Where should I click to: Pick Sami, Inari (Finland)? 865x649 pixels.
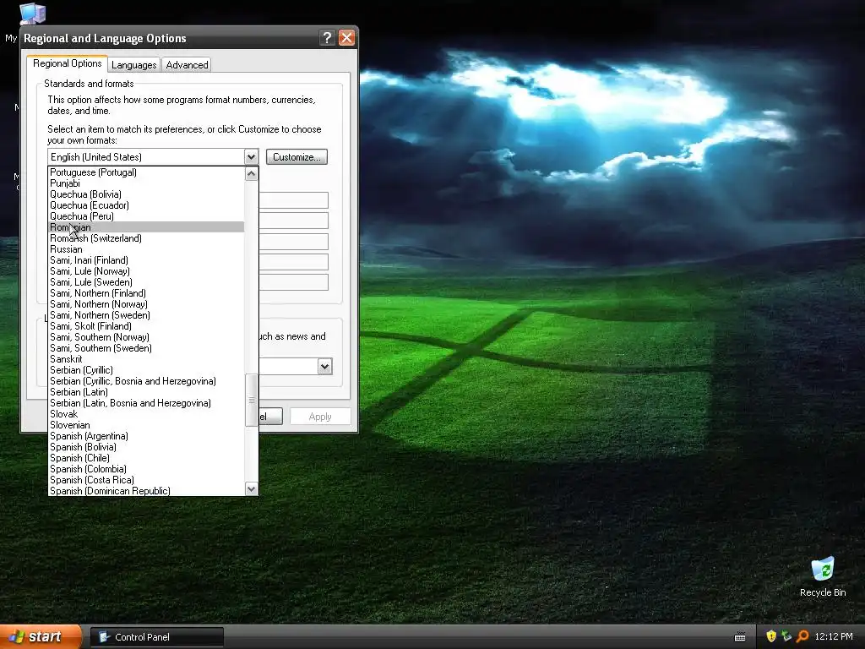coord(146,260)
